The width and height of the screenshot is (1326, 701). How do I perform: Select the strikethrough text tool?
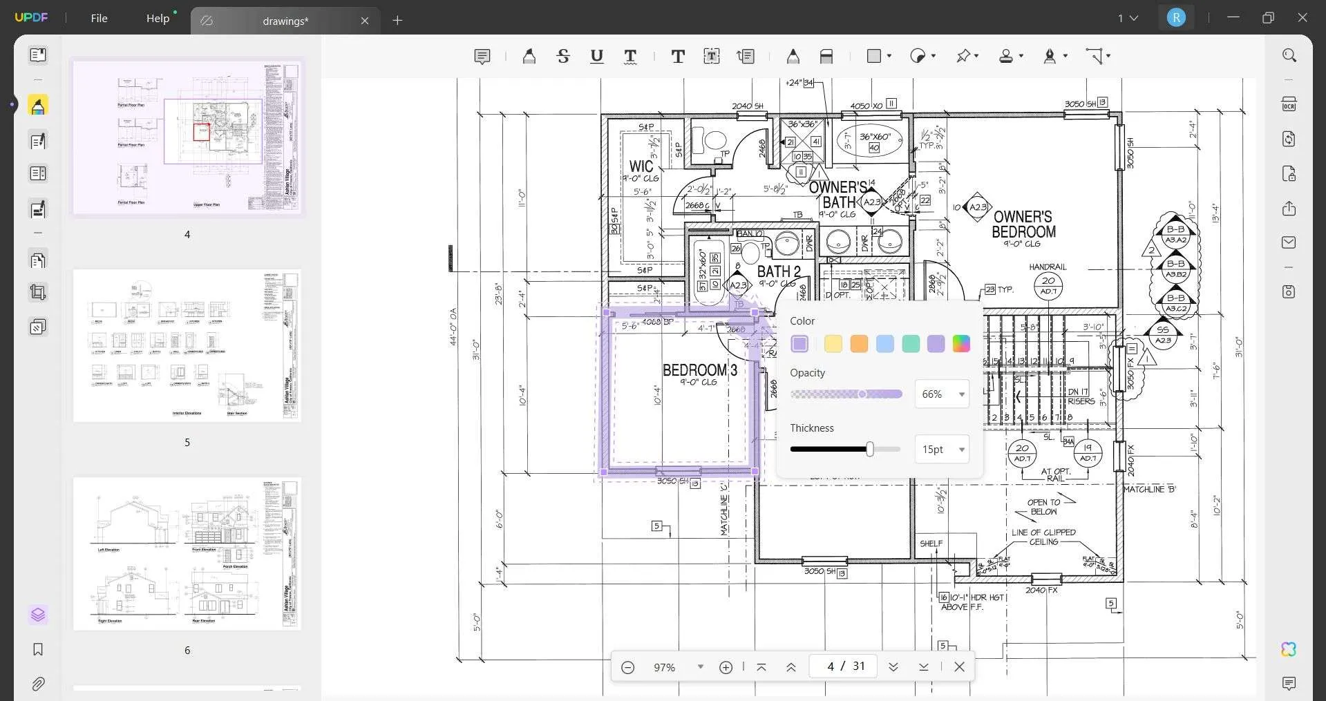coord(563,57)
